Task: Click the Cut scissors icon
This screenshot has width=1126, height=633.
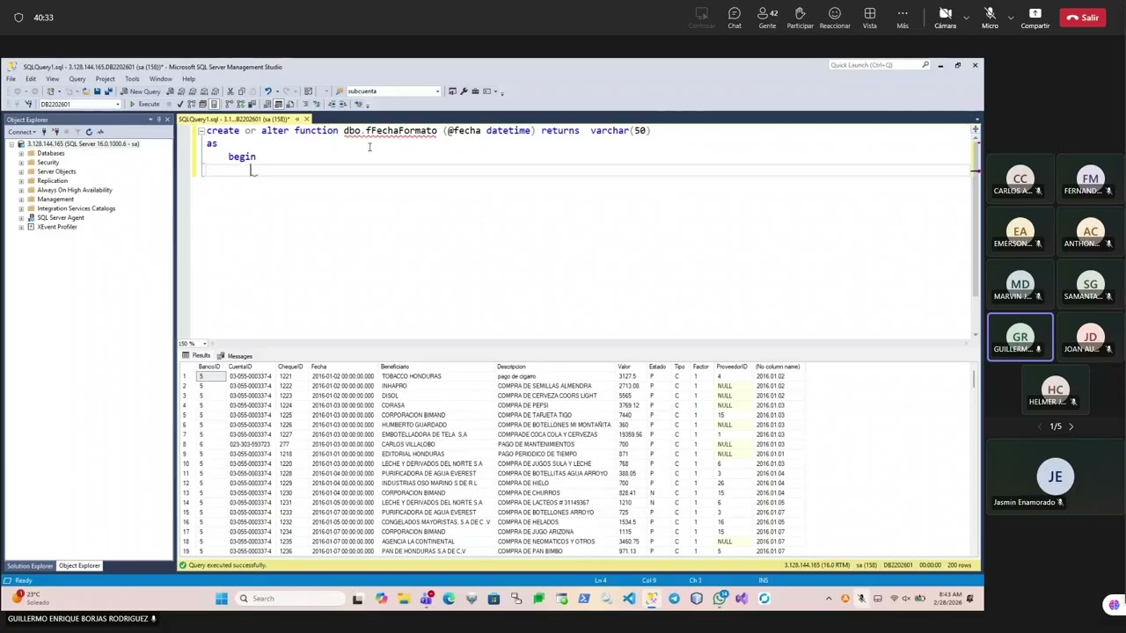Action: (230, 91)
